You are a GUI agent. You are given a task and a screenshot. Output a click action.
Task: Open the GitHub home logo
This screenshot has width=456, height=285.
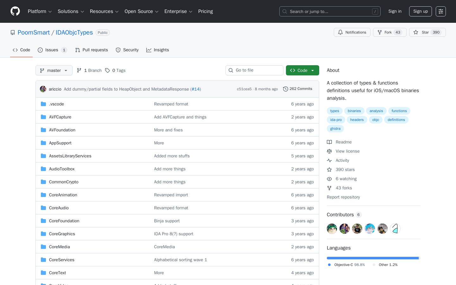[15, 11]
